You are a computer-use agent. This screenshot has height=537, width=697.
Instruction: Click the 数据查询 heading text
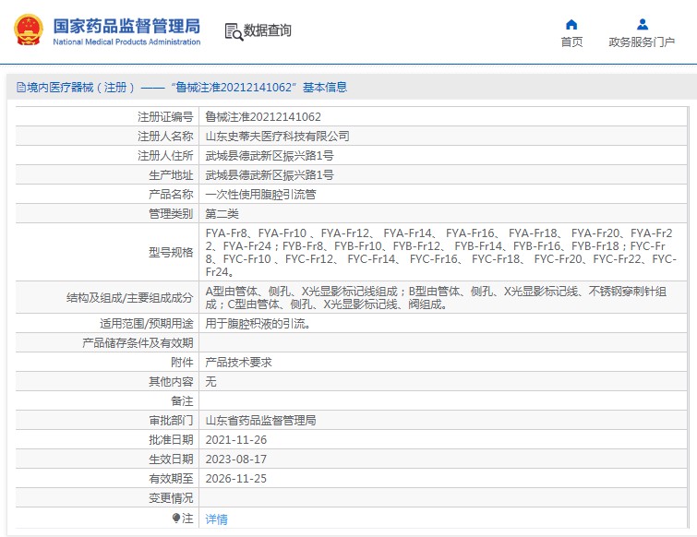267,30
